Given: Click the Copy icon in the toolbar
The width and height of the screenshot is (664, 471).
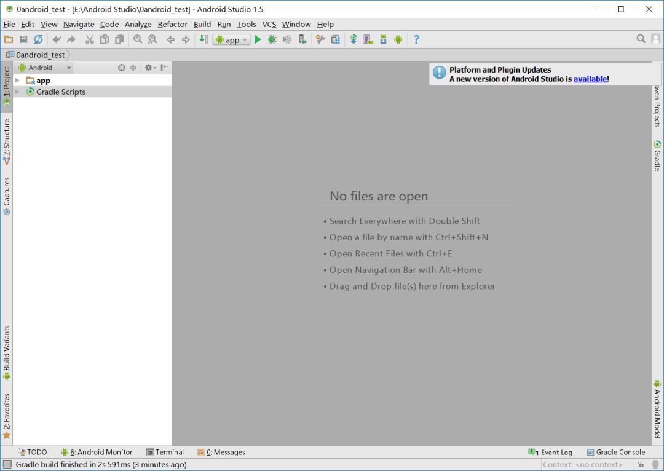Looking at the screenshot, I should coord(104,39).
